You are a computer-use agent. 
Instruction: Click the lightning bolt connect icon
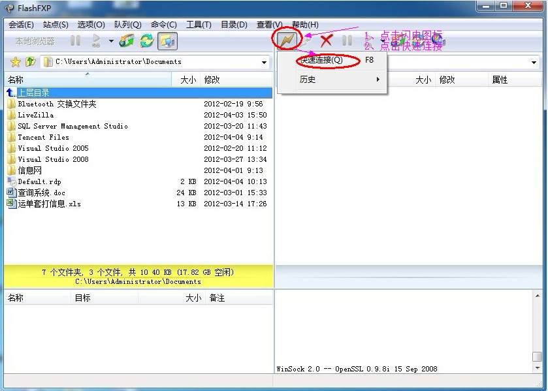point(287,40)
